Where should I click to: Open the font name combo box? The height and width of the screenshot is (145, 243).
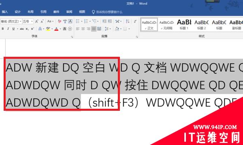click(11, 21)
